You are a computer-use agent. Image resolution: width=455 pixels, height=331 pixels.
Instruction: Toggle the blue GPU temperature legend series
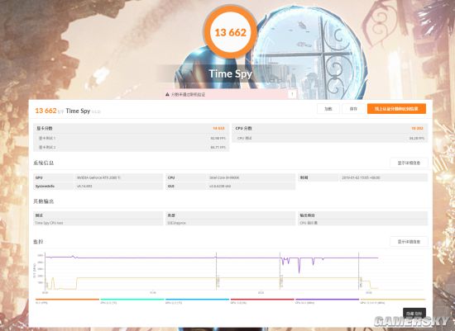point(197,300)
